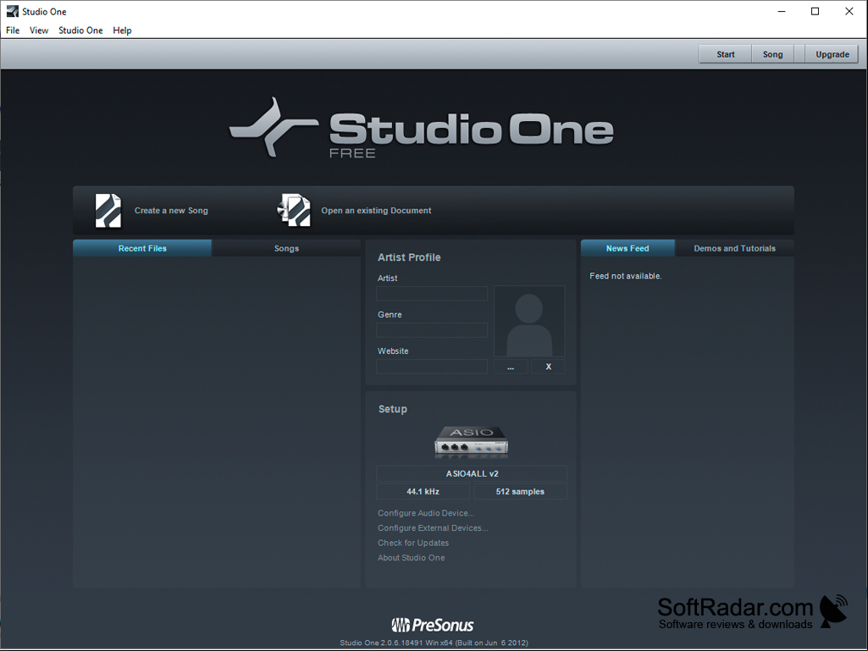Maximize the Studio One window
The height and width of the screenshot is (651, 868).
(x=815, y=12)
